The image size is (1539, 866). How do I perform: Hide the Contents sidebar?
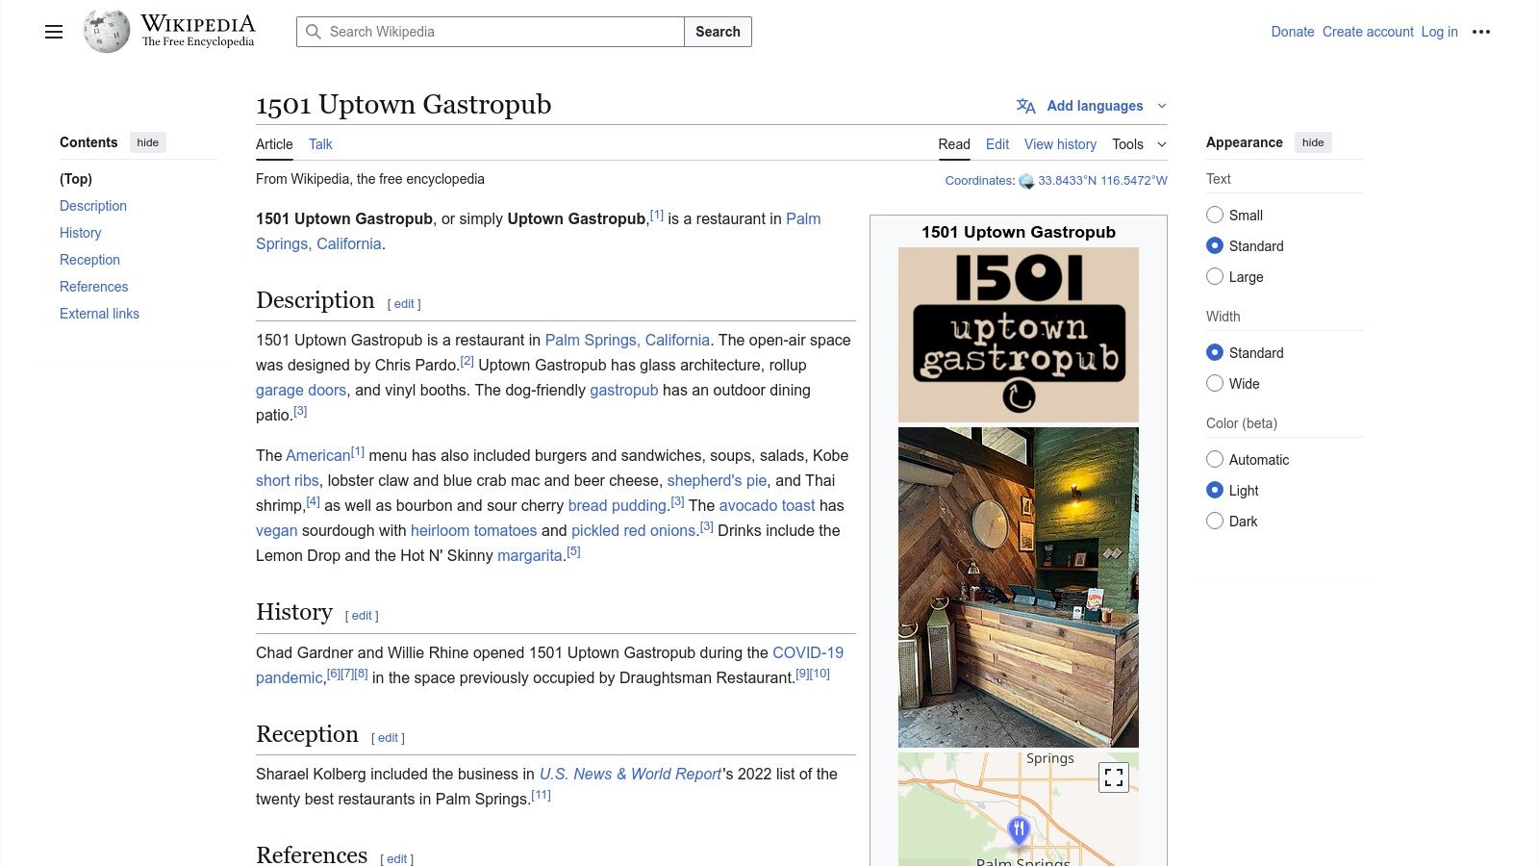point(148,142)
